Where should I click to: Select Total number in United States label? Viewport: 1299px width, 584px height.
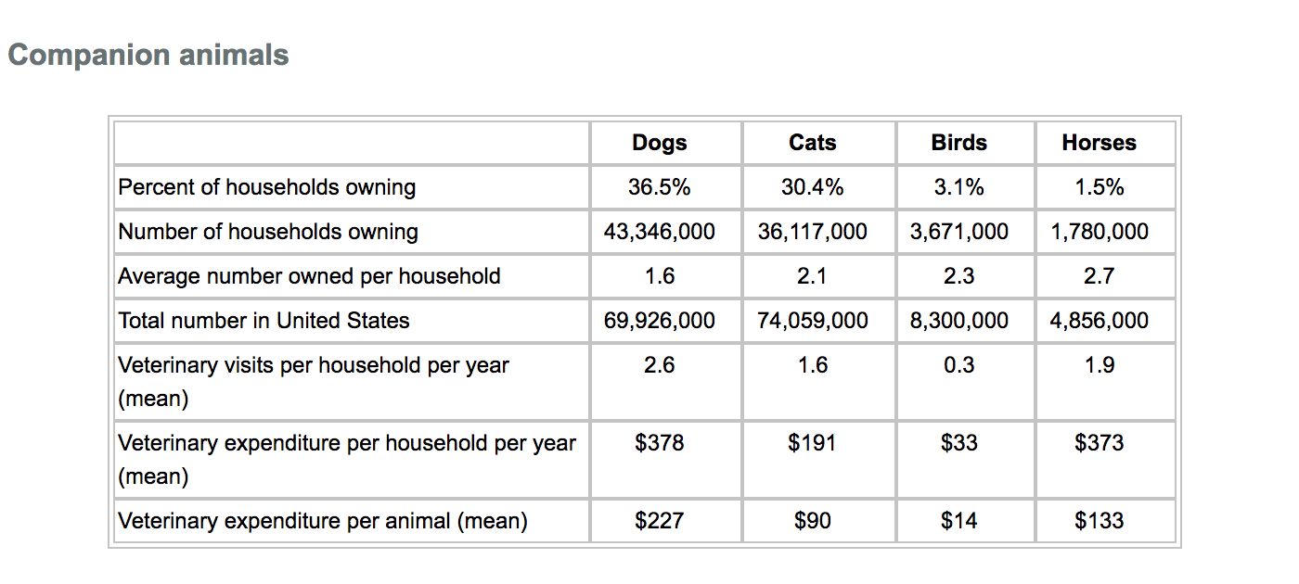(264, 321)
